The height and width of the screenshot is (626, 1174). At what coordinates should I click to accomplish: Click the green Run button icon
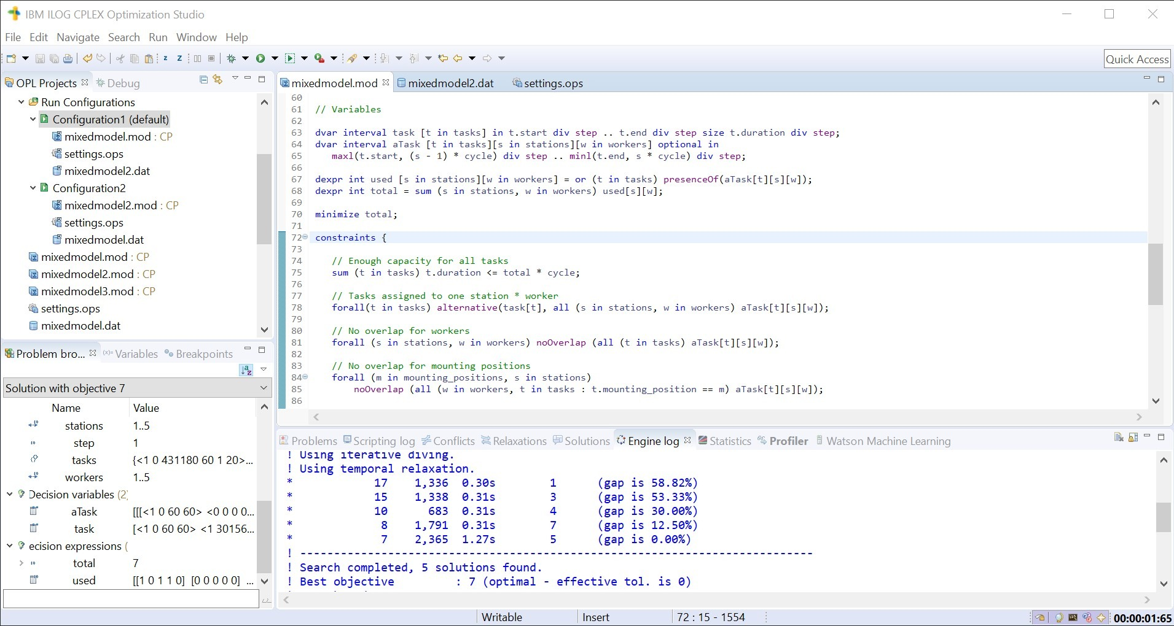point(260,58)
